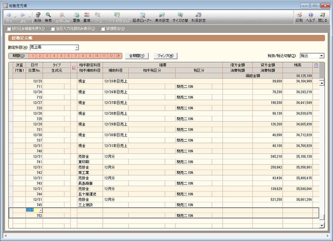Screen dimensions: 333x241
Task: Click the 置換 (replace) toolbar icon
Action: [76, 17]
